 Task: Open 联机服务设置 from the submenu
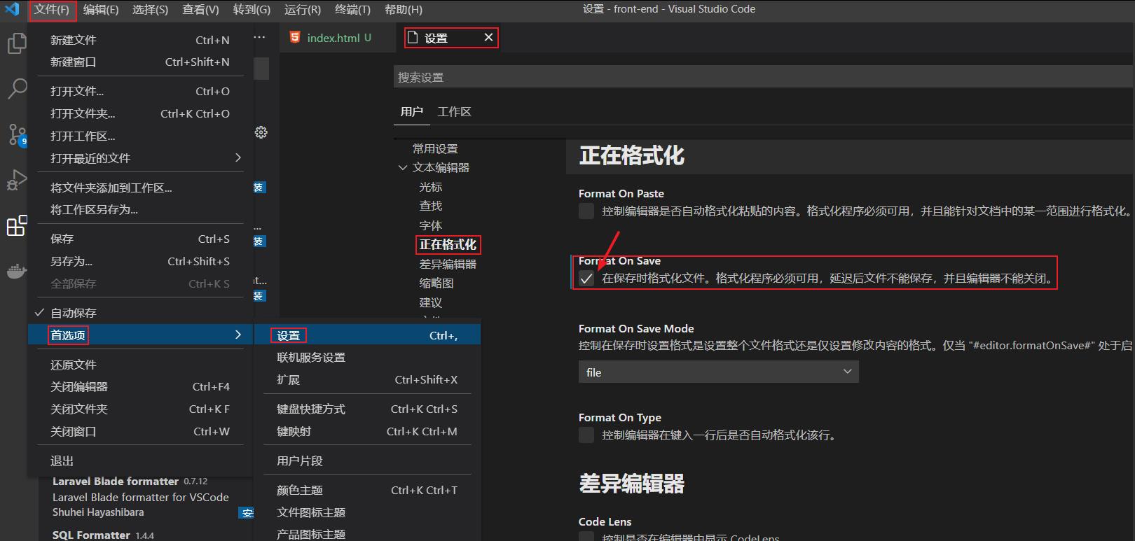click(x=367, y=357)
